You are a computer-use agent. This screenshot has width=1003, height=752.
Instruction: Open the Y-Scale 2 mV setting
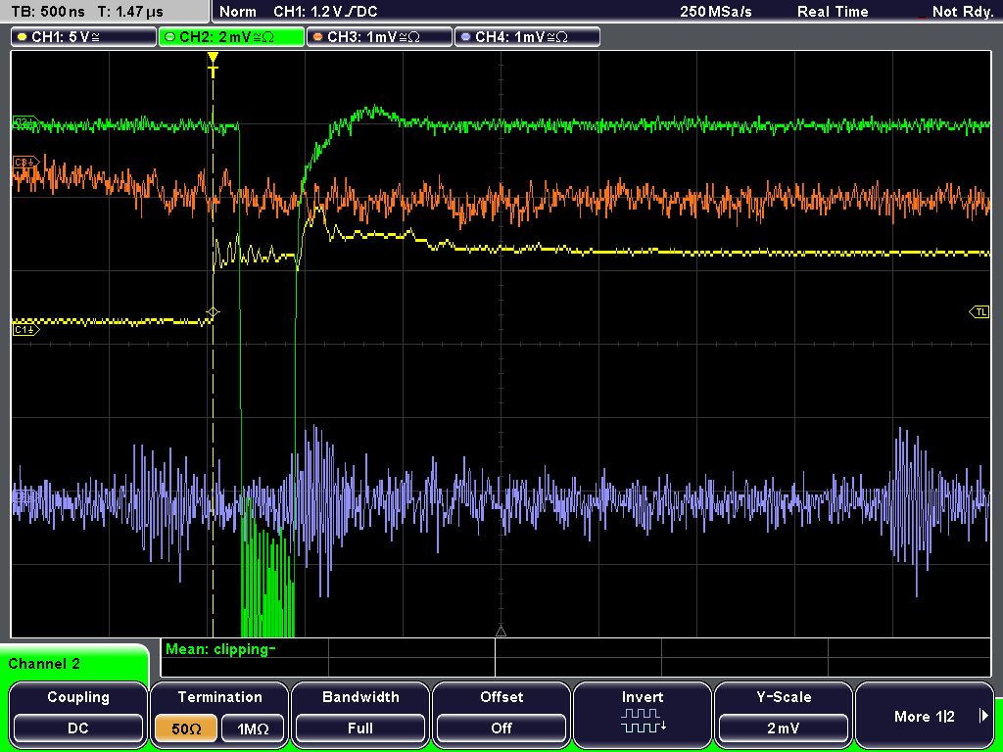click(784, 728)
